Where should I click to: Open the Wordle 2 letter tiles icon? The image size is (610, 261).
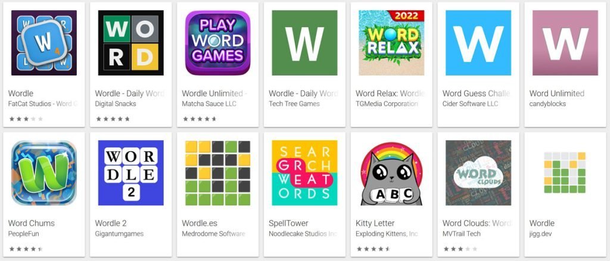tap(130, 173)
